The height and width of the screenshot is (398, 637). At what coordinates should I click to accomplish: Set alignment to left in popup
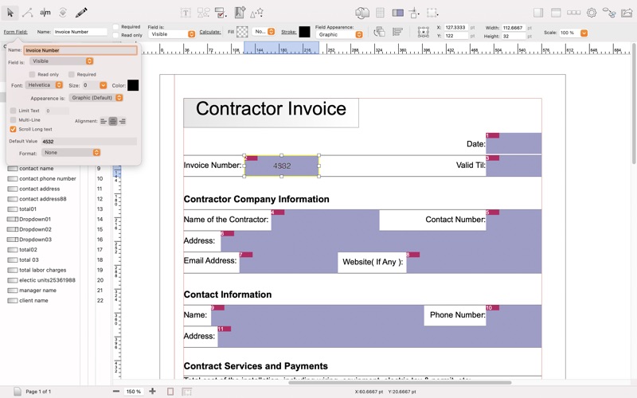(104, 121)
